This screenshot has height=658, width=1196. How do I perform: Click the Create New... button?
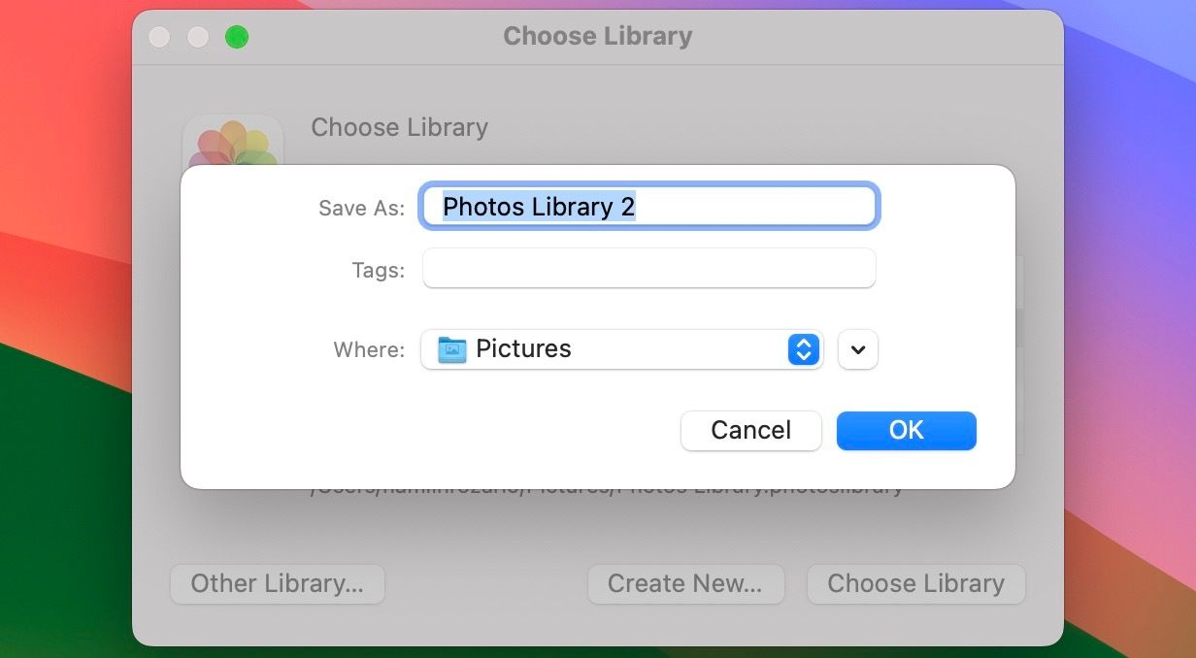[x=685, y=583]
